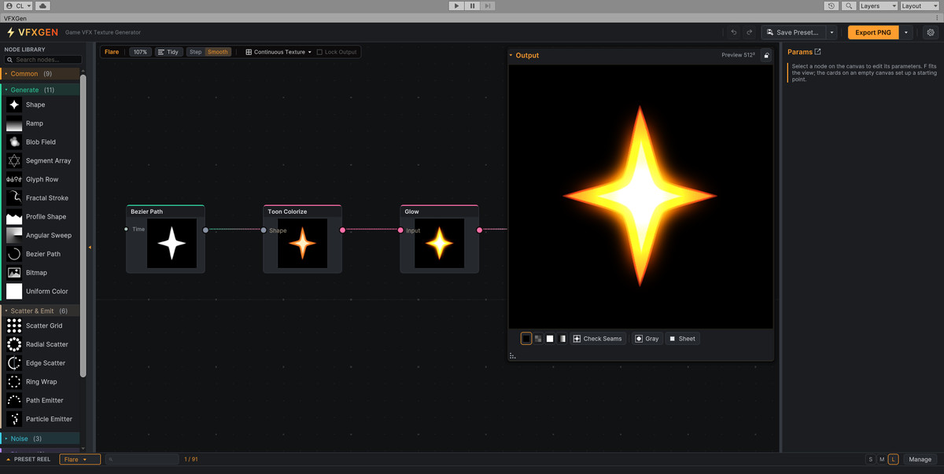
Task: Select the Toon Colorize node thumbnail
Action: point(303,243)
